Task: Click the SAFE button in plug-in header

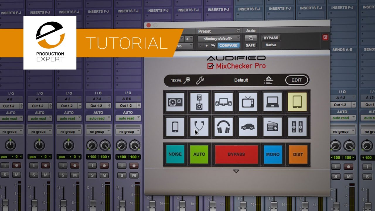Action: pyautogui.click(x=250, y=45)
